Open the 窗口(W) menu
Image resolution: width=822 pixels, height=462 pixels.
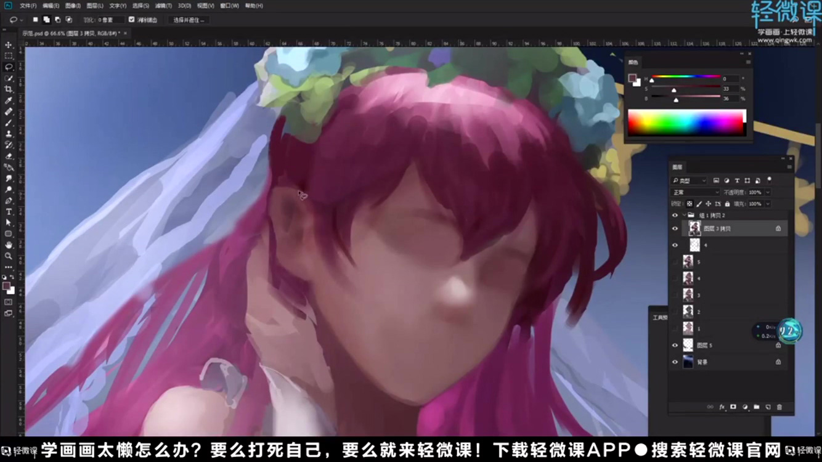(229, 6)
